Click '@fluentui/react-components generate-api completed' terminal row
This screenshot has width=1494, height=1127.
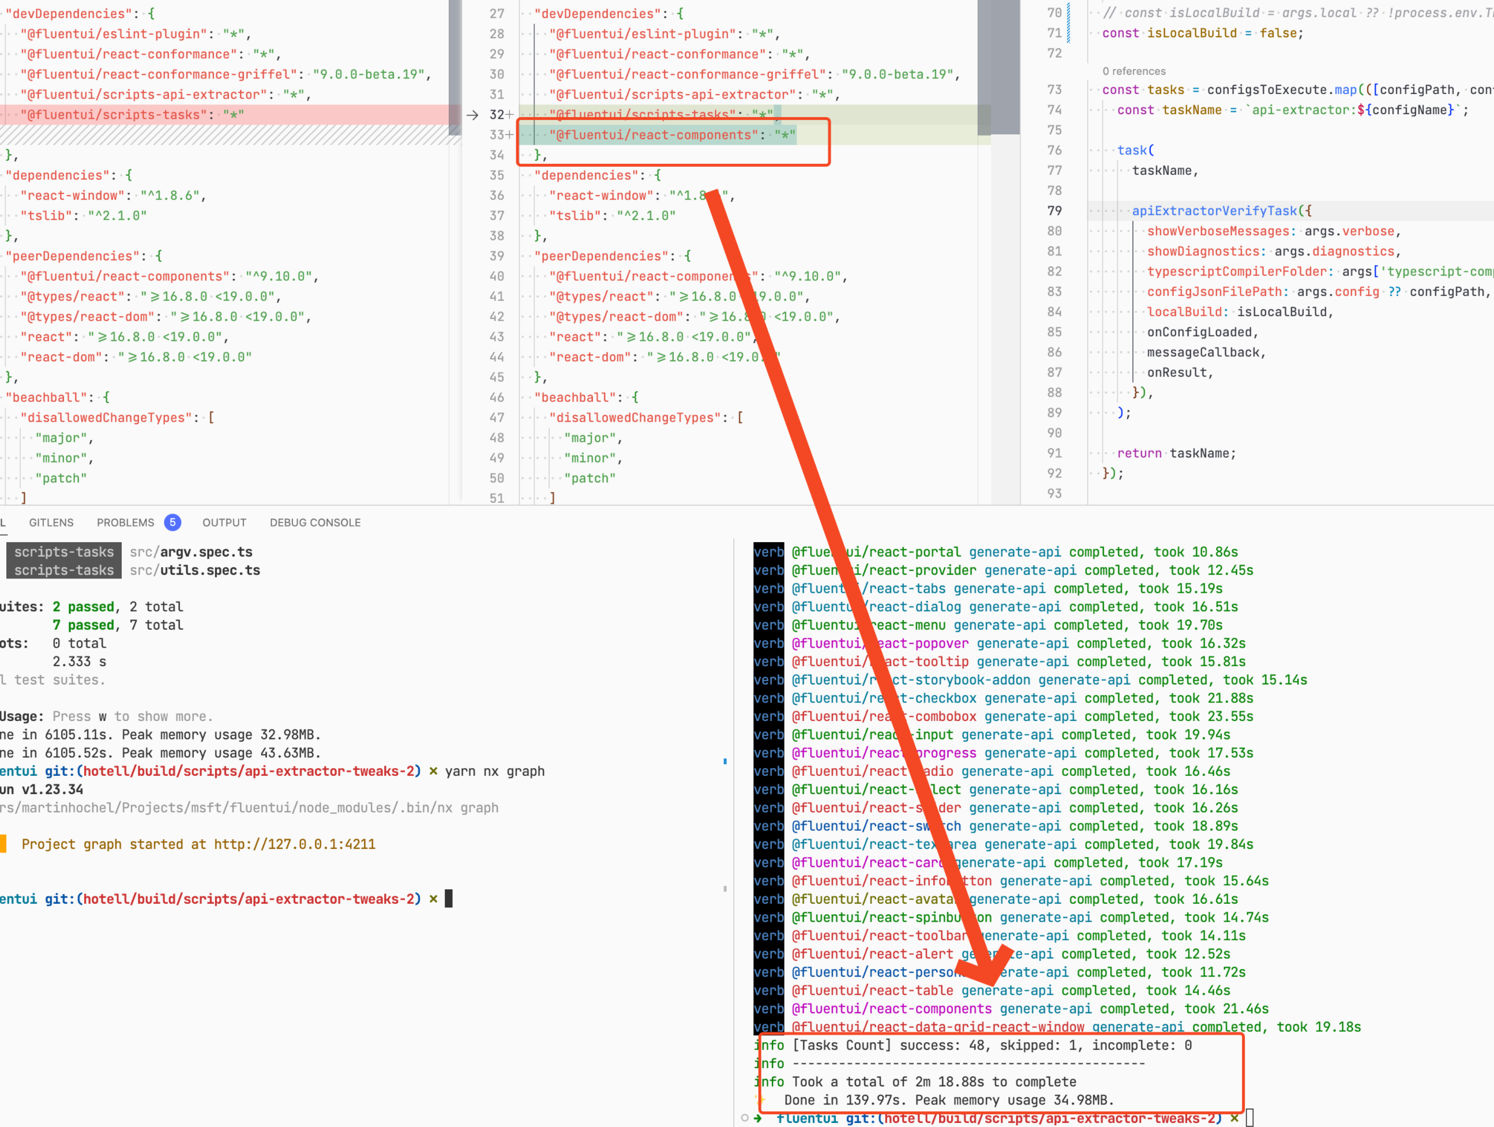[x=1011, y=1009]
